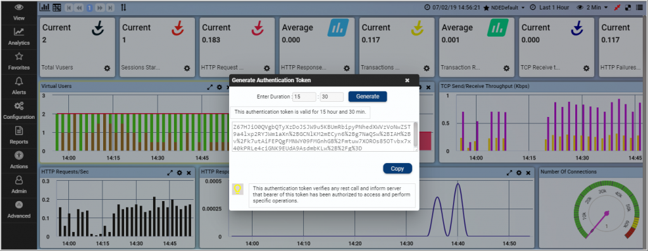Click the Generate button
This screenshot has height=251, width=648.
368,97
